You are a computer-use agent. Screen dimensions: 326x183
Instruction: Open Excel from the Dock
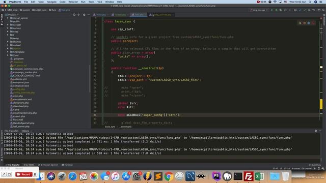pos(259,176)
